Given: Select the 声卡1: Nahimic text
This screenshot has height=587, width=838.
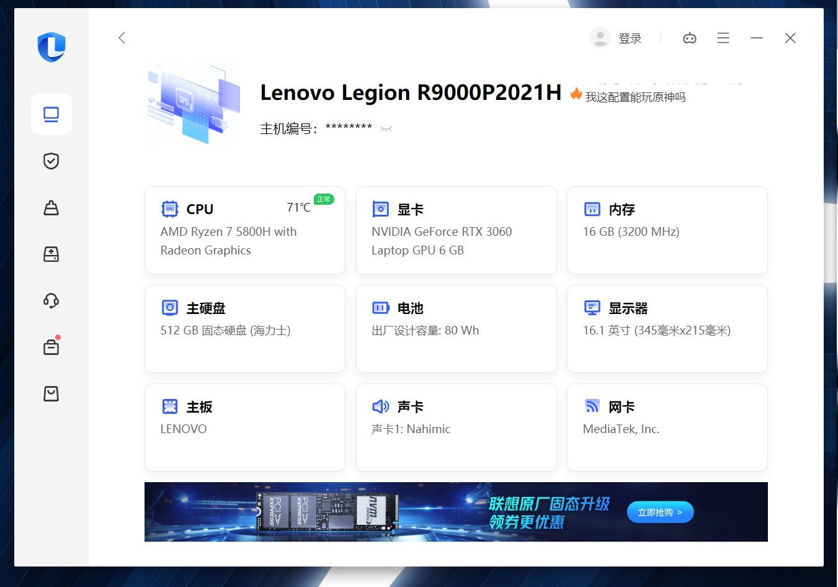Looking at the screenshot, I should point(411,429).
